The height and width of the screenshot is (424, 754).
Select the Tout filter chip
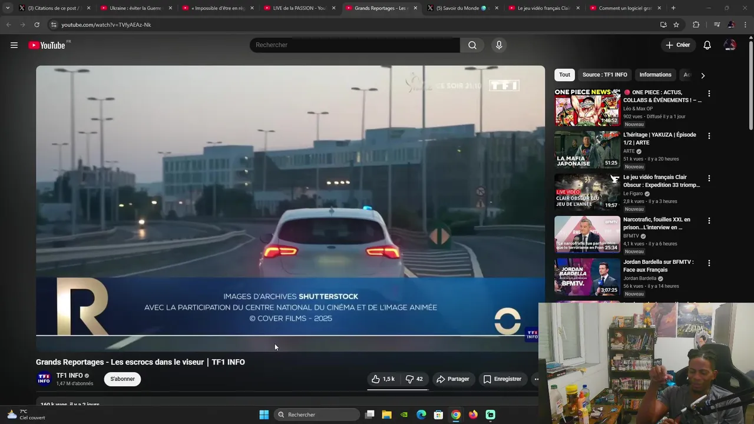click(x=564, y=75)
